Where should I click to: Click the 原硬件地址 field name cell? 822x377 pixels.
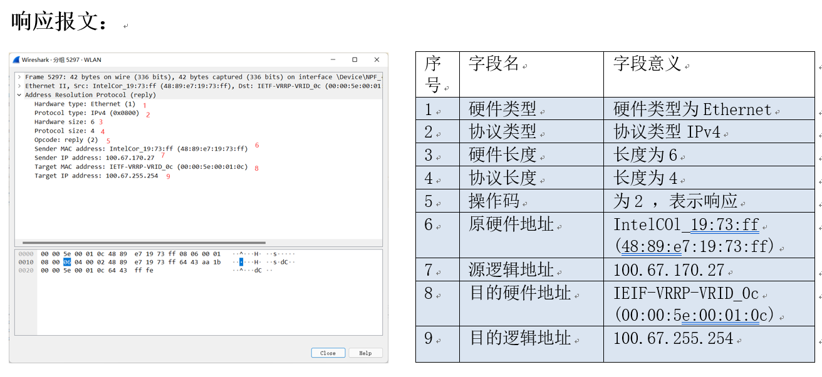[x=531, y=235]
